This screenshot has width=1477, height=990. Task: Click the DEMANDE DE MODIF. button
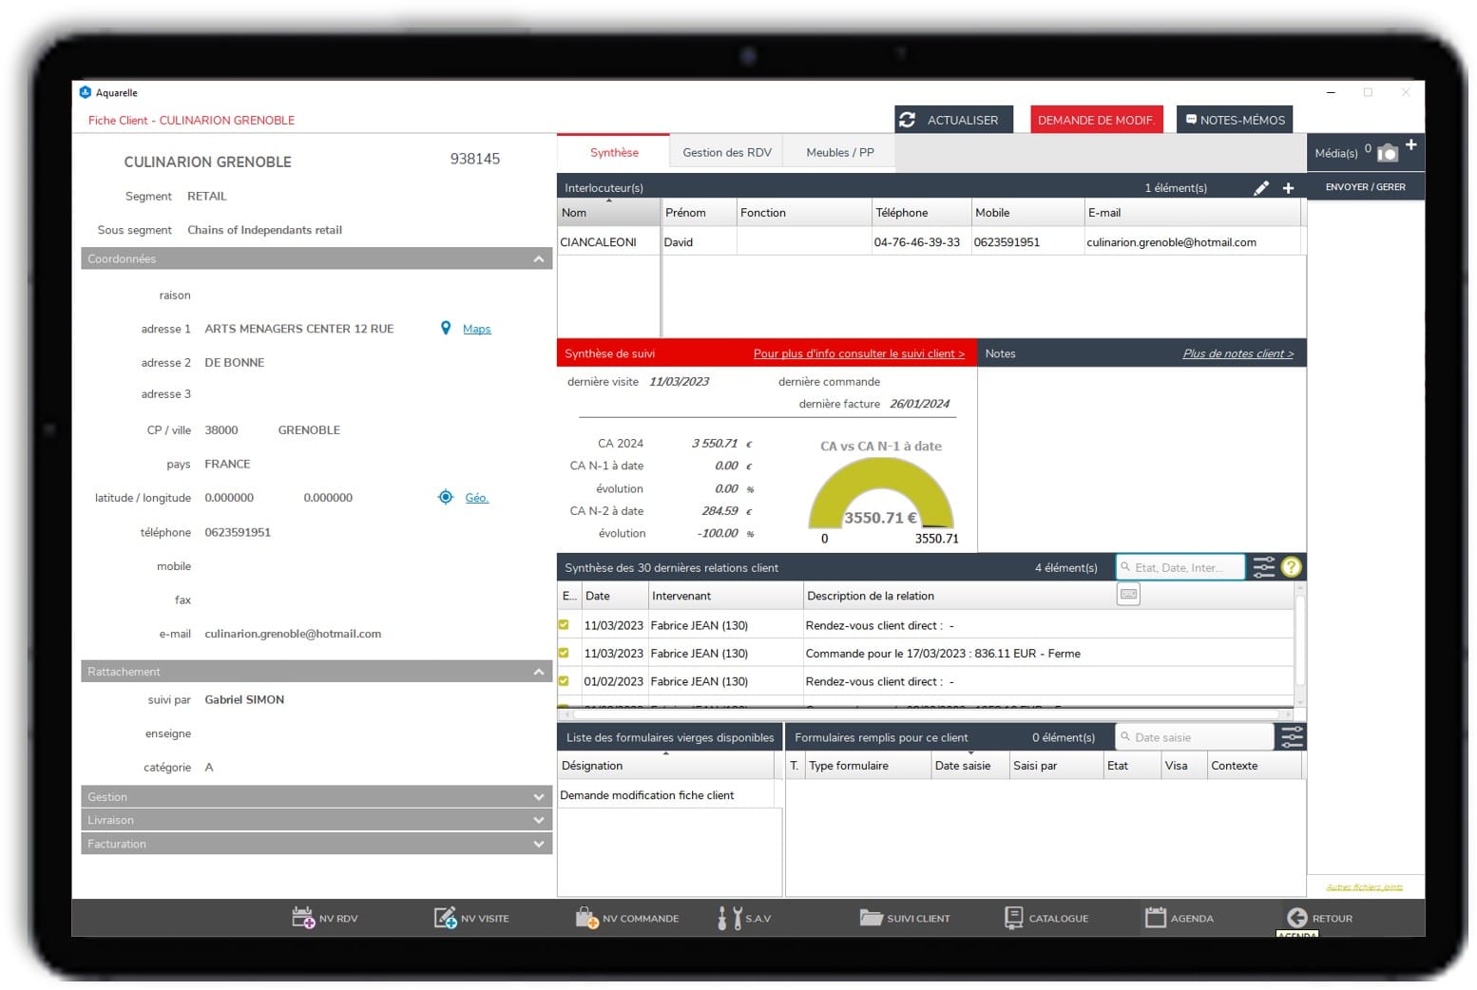pyautogui.click(x=1096, y=120)
